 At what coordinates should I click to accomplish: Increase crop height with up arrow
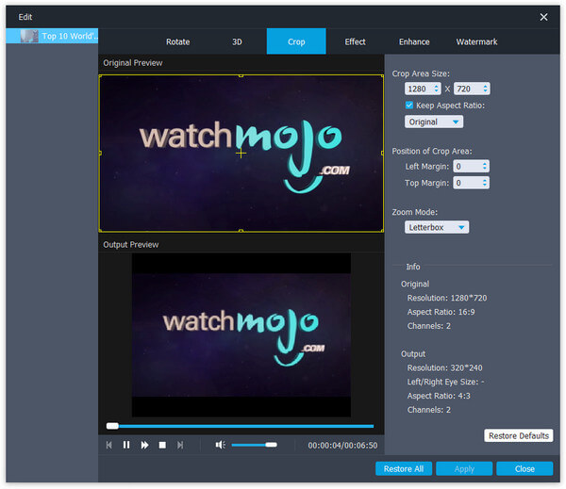(x=485, y=86)
